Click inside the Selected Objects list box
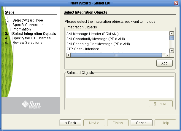The image size is (181, 131). (120, 88)
